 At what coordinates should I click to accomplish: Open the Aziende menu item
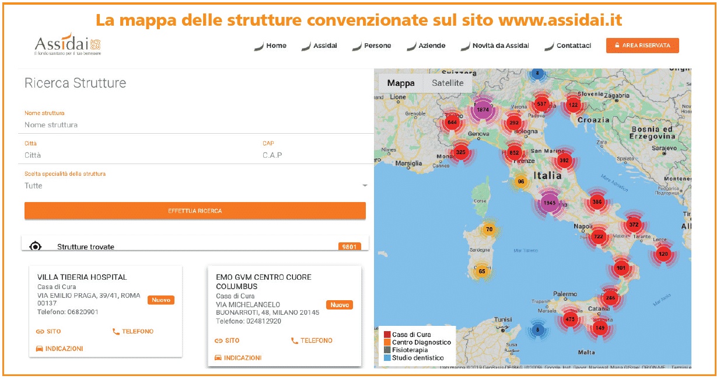click(x=426, y=46)
